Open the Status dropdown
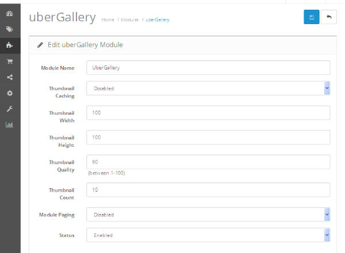 (x=208, y=235)
